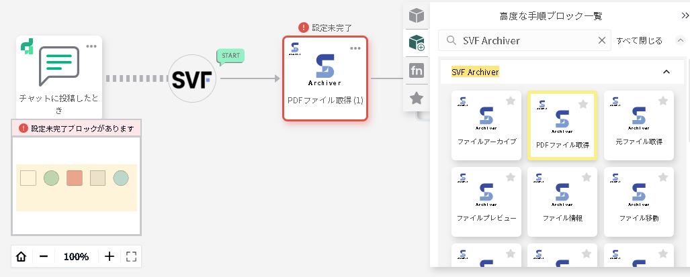Zoom out with the minus button
This screenshot has width=690, height=277.
(44, 256)
